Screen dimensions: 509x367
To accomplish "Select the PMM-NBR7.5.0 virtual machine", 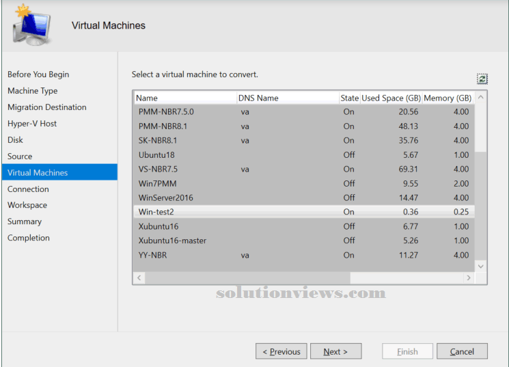I will point(304,111).
